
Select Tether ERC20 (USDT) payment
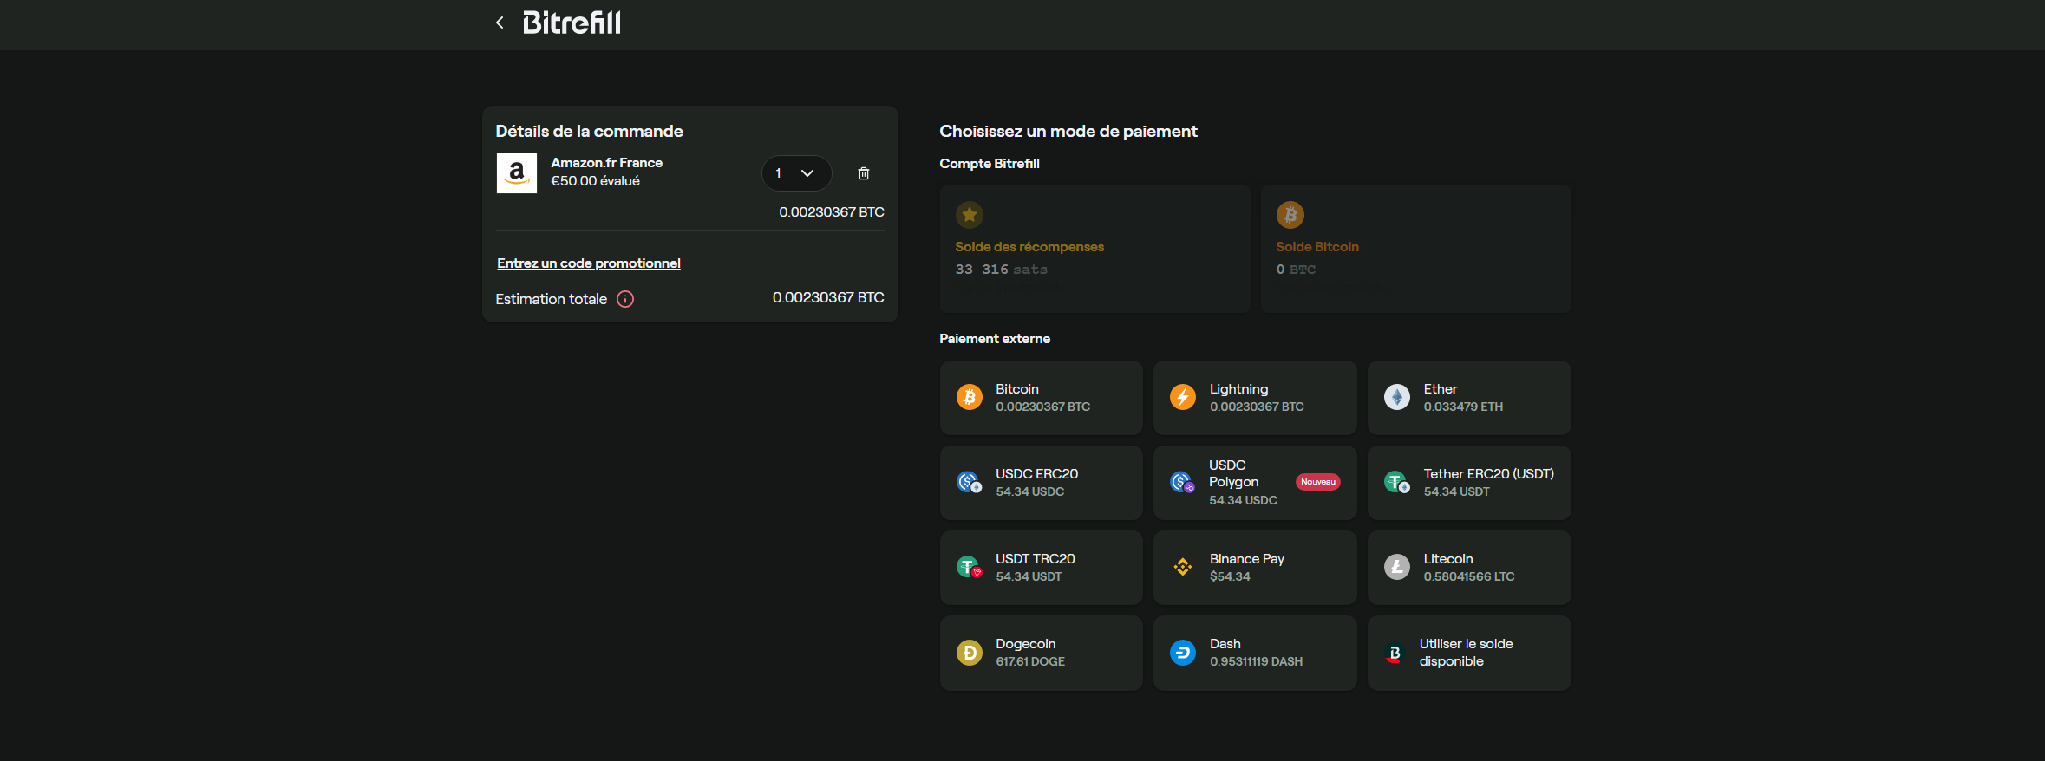click(1469, 483)
